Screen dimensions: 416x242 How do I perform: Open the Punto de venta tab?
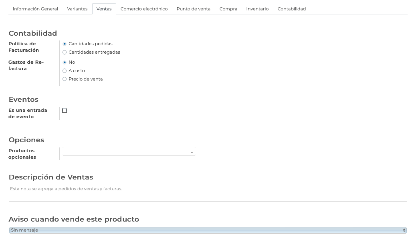click(x=193, y=9)
